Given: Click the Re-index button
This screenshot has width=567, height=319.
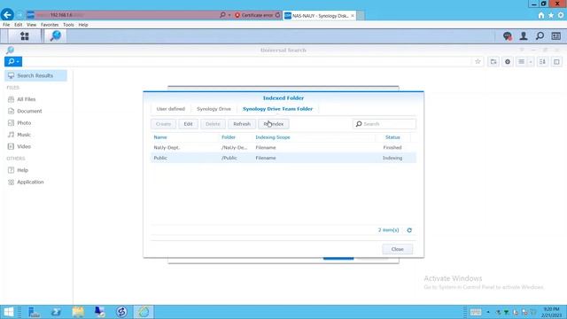Looking at the screenshot, I should click(x=274, y=124).
